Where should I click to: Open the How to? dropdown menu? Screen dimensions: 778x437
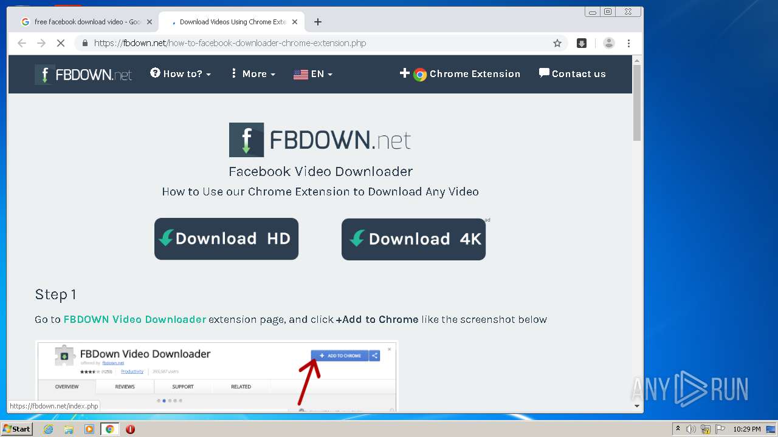[181, 73]
